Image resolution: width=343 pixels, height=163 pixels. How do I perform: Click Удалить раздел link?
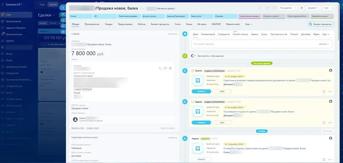coord(168,128)
